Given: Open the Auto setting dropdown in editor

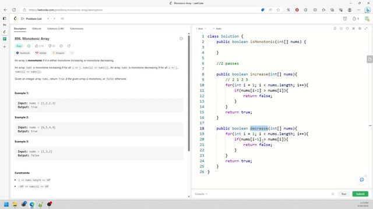Looking at the screenshot, I should coord(217,28).
